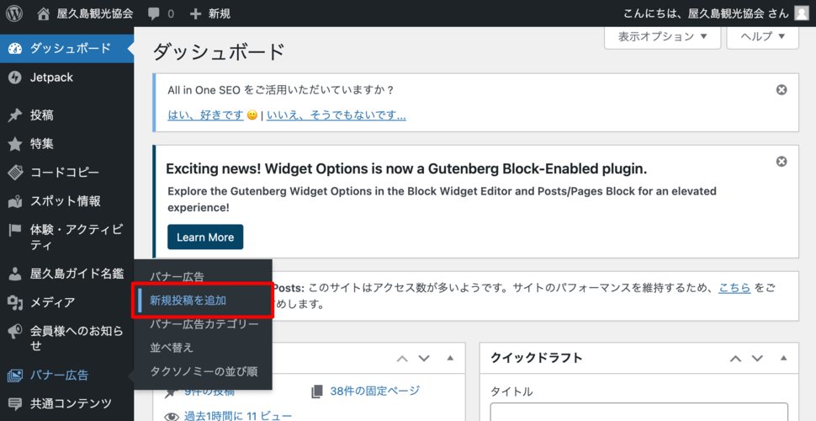816x421 pixels.
Task: Click the ＋ 新規 add-new item
Action: click(x=210, y=13)
